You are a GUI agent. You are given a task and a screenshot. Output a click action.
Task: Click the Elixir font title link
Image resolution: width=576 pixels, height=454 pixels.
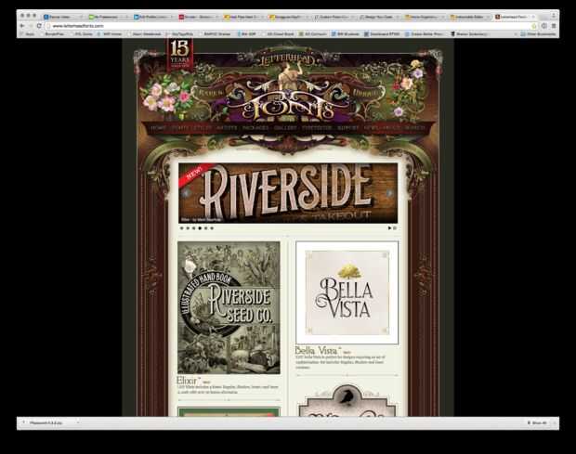click(x=189, y=380)
